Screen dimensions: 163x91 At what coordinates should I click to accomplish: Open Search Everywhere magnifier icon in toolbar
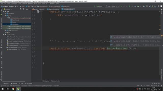(x=158, y=6)
